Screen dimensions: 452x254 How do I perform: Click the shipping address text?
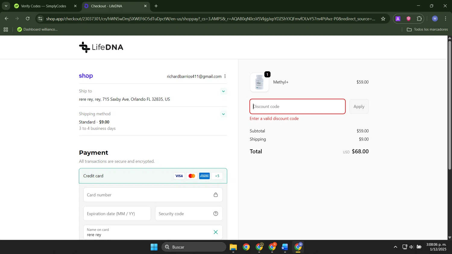point(124,99)
